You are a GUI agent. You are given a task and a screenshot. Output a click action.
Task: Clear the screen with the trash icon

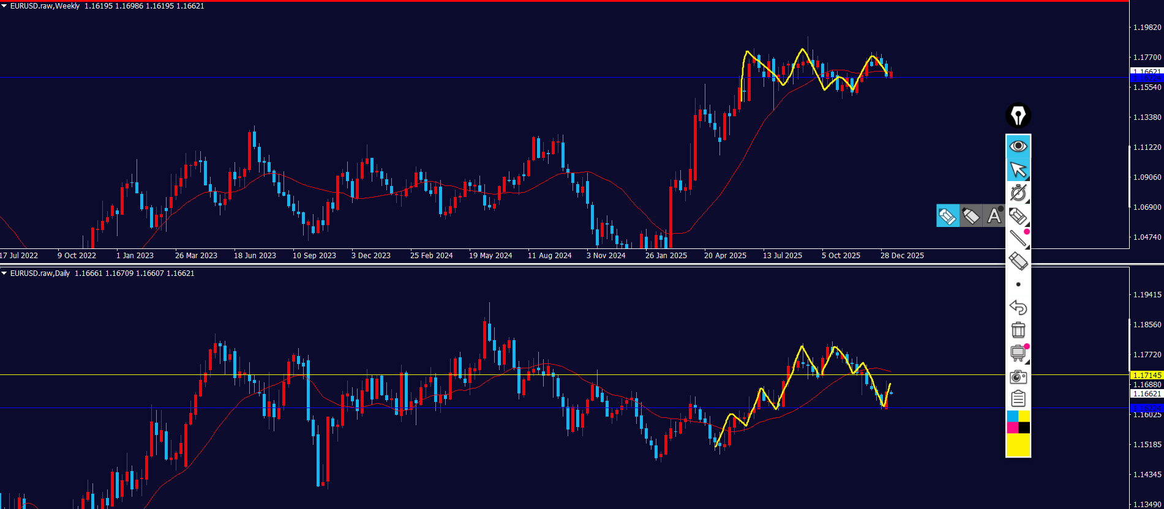point(1018,330)
